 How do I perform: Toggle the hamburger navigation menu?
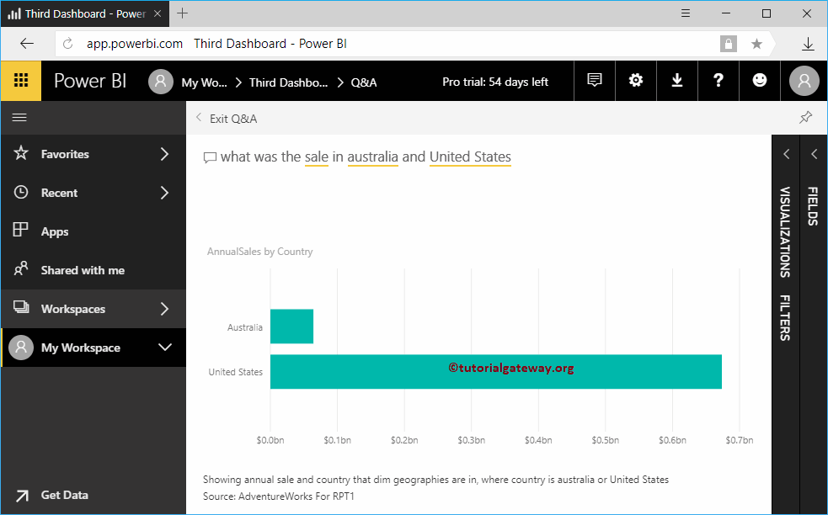[x=19, y=119]
